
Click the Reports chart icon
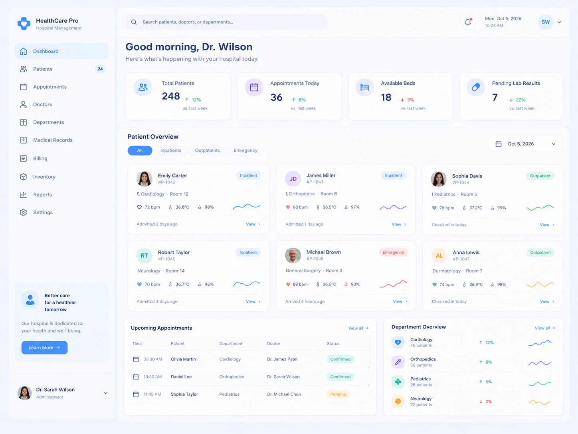[x=24, y=195]
